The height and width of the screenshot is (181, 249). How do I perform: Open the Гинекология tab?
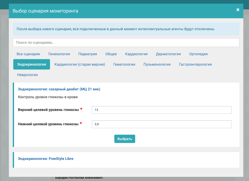tap(59, 54)
